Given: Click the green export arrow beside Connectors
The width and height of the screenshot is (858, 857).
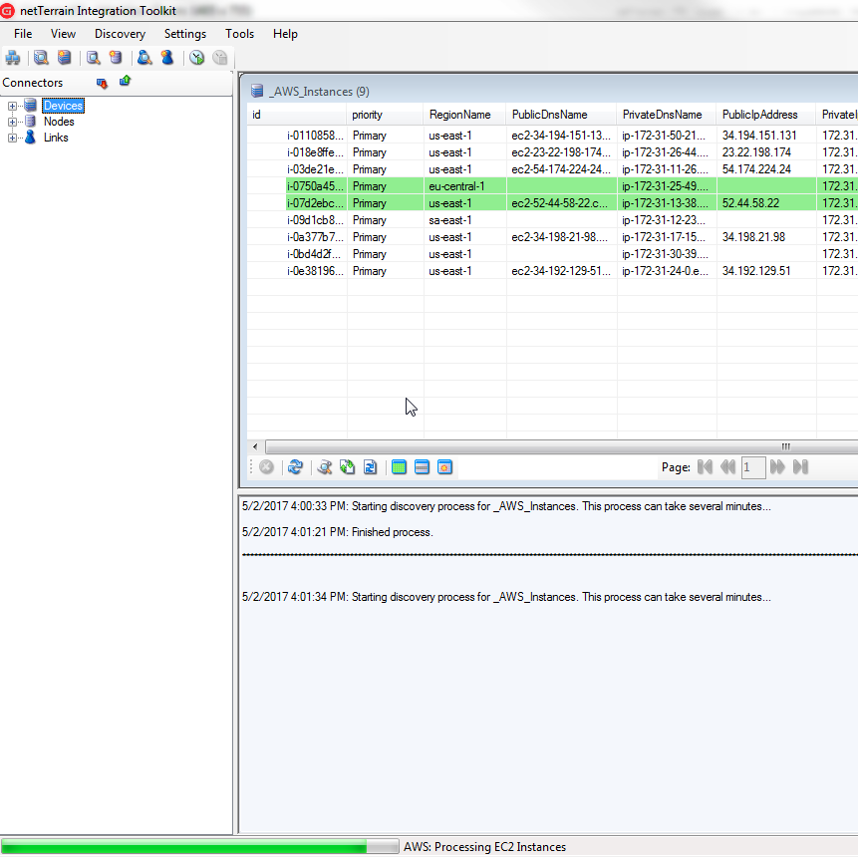Looking at the screenshot, I should pos(125,82).
